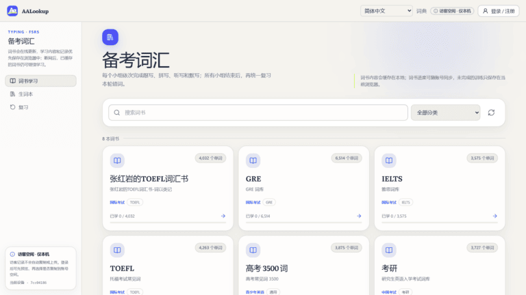Click the progress bar under 已学 0 / 6,514

(303, 222)
